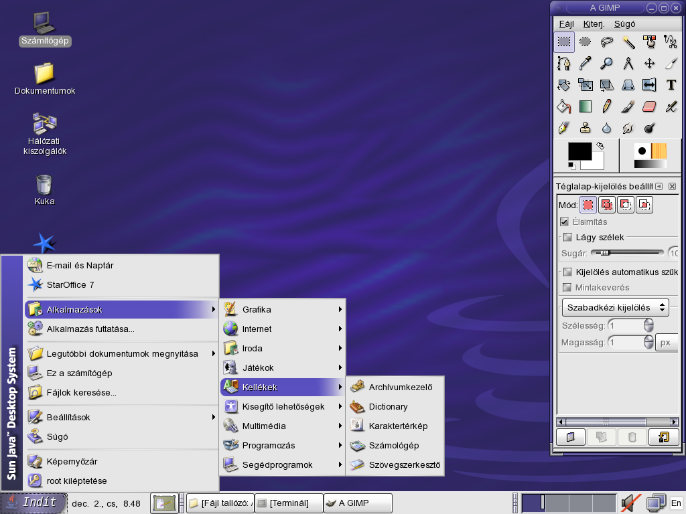Open Szövegszerkesztő from the menu

coord(395,464)
